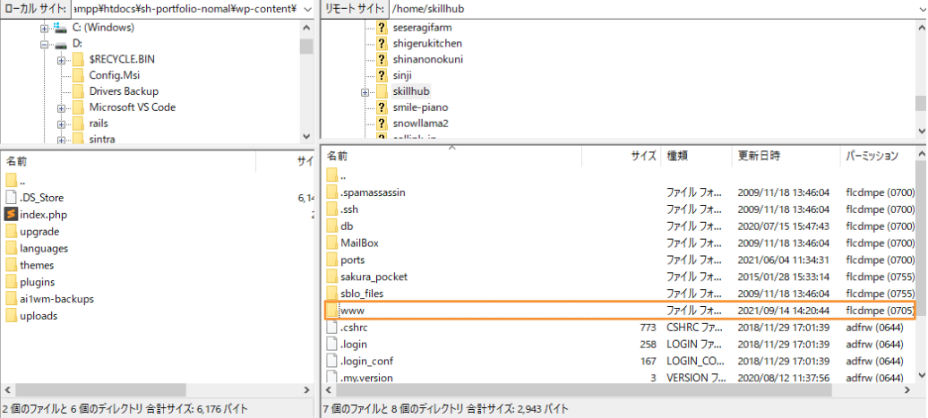Image resolution: width=928 pixels, height=418 pixels.
Task: Expand the C: (Windows) drive node
Action: (45, 28)
